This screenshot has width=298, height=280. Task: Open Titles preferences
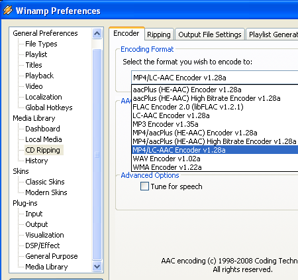click(x=34, y=65)
